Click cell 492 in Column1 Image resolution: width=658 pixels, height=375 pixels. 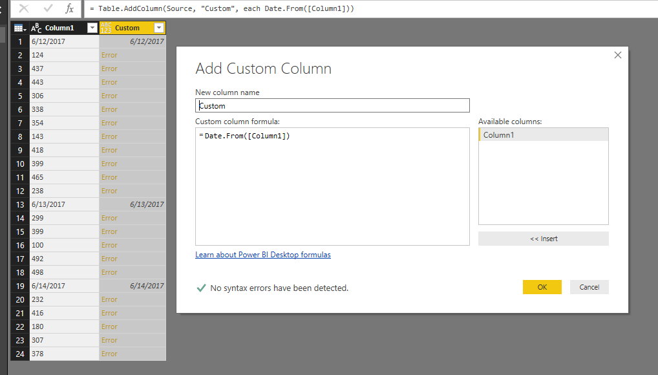point(64,259)
